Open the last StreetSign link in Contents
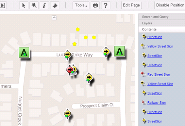The image size is (185, 126). (155, 121)
